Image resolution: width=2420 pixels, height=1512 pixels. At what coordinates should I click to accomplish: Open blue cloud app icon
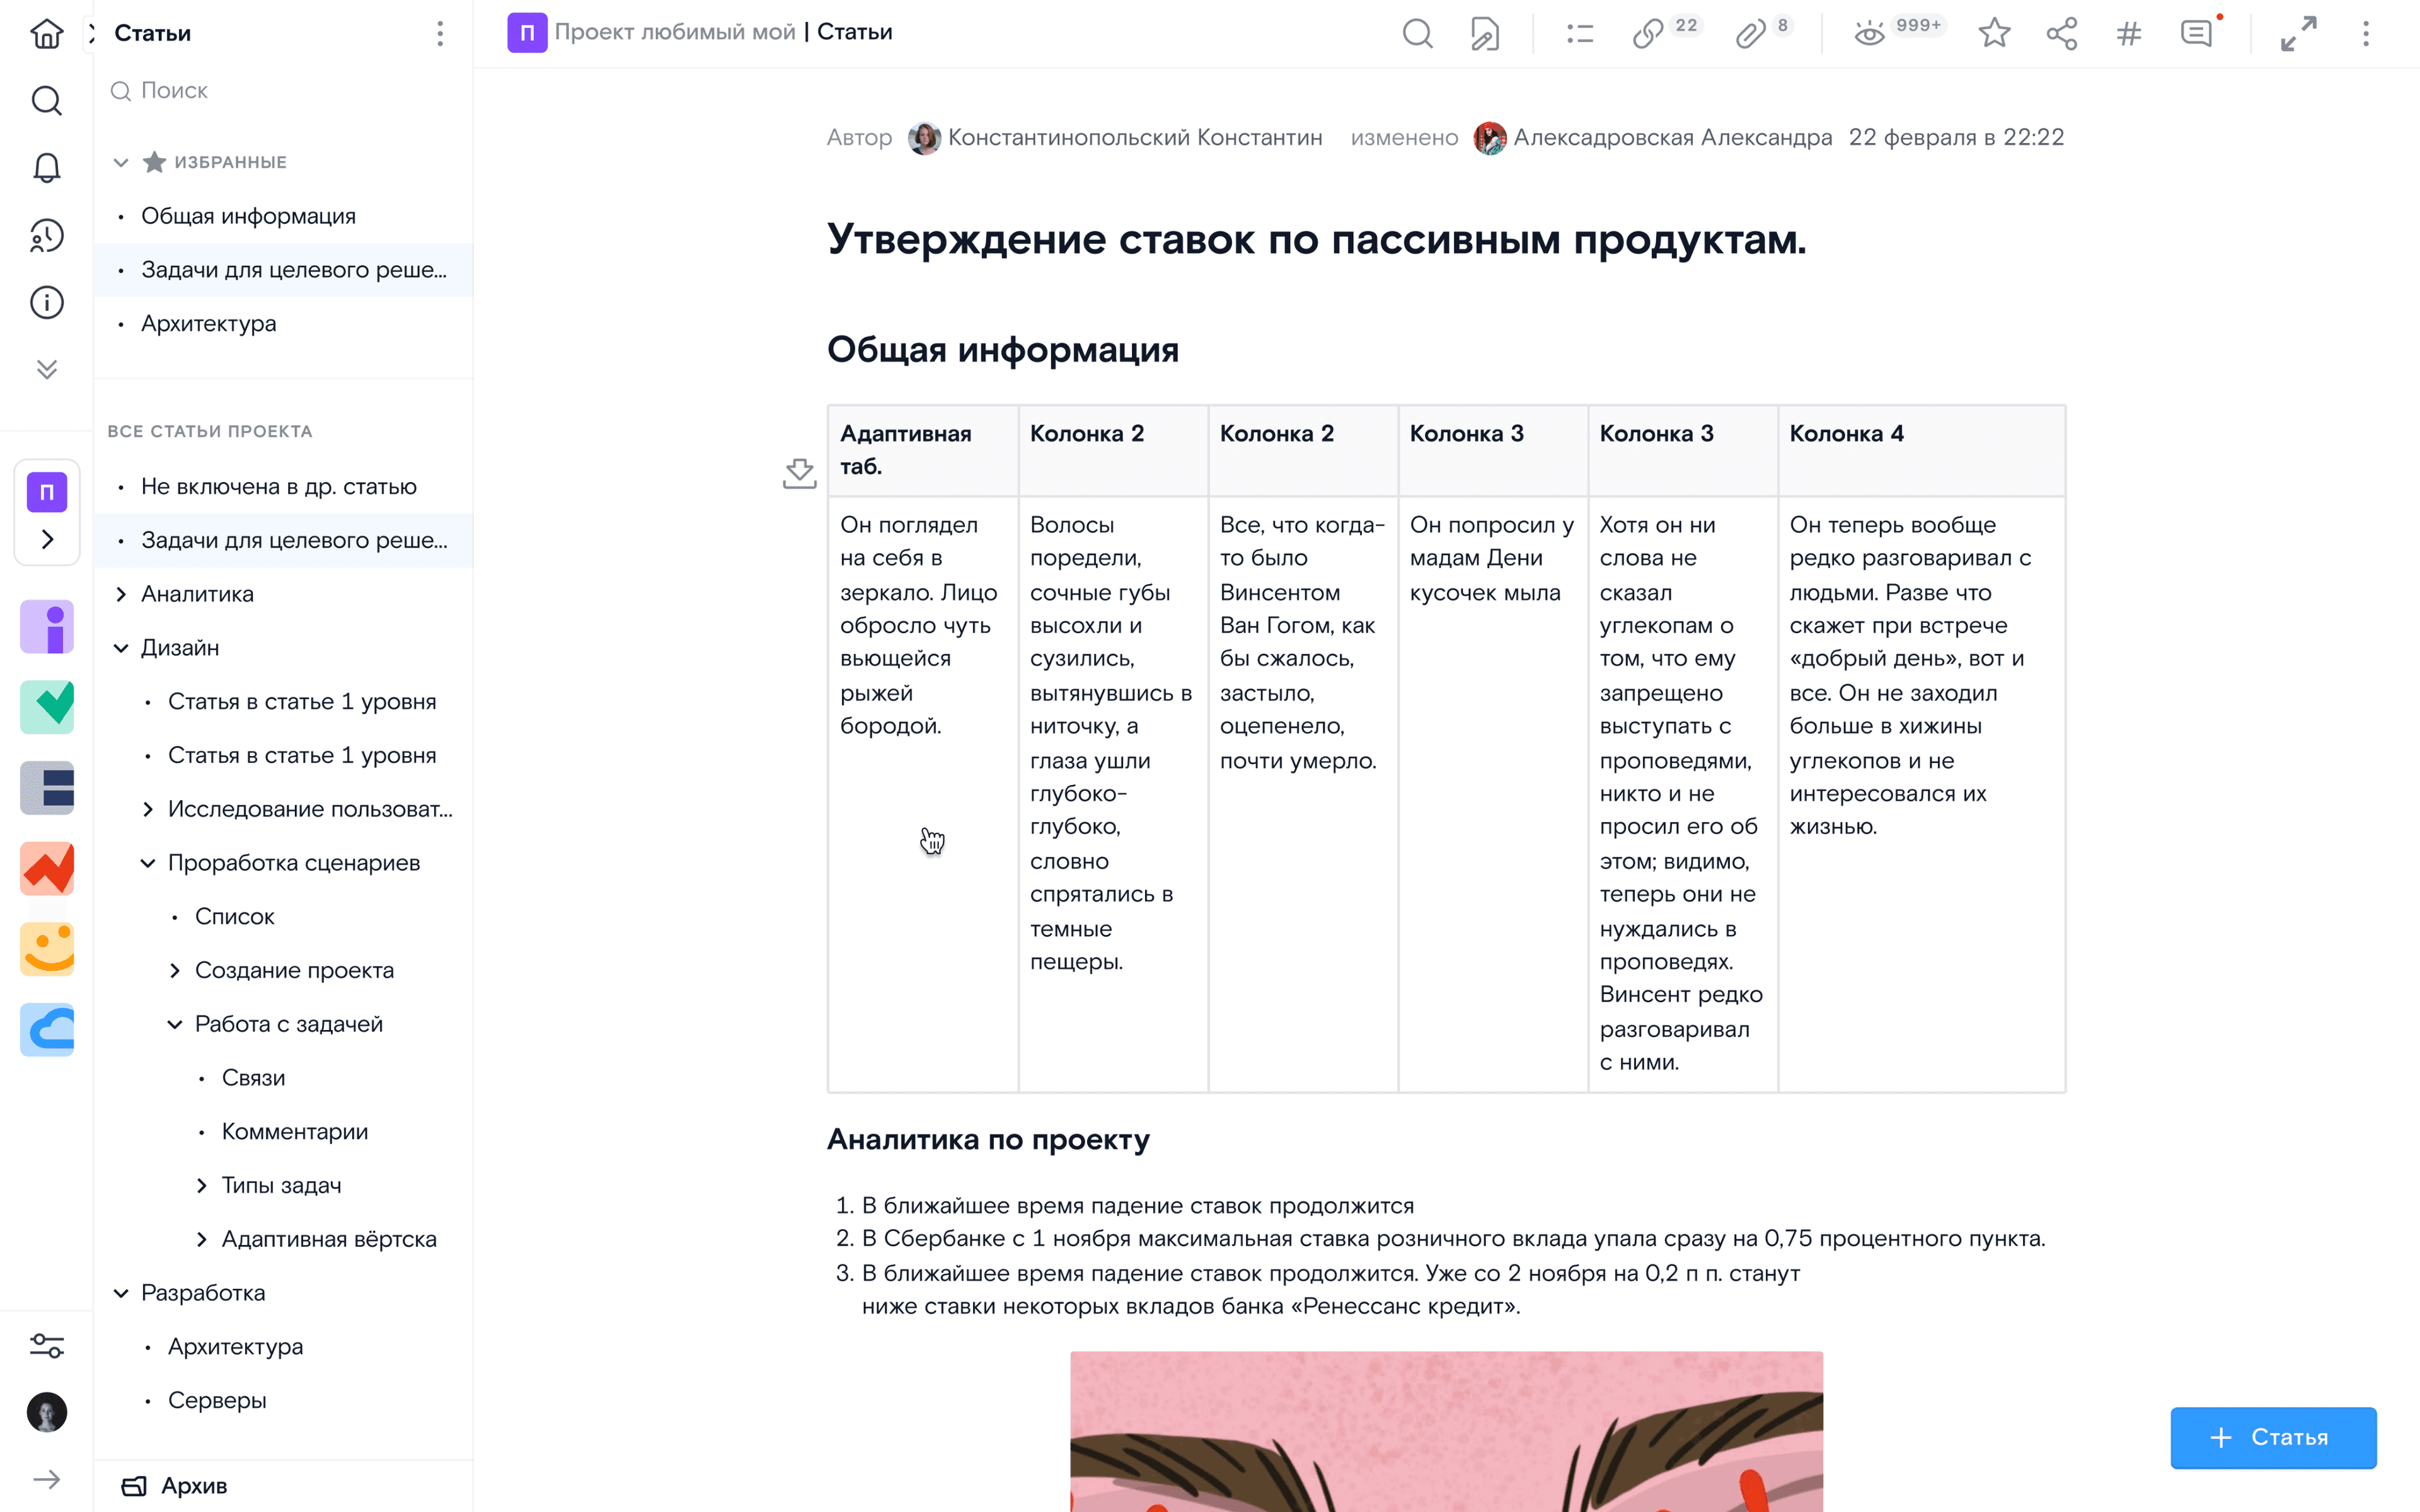coord(47,1030)
